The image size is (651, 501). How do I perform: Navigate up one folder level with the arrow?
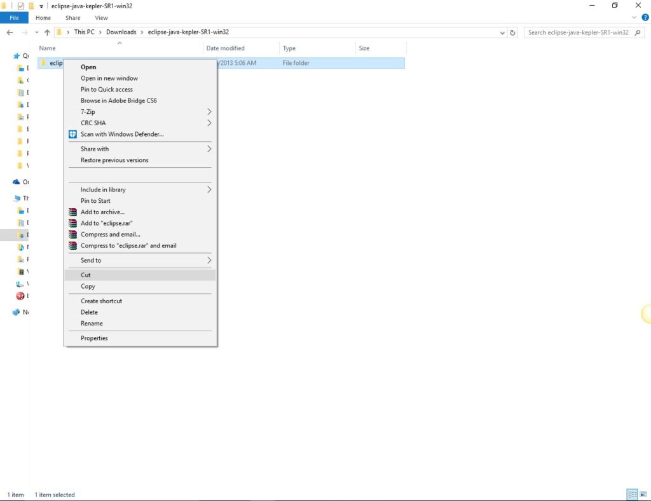pyautogui.click(x=48, y=32)
